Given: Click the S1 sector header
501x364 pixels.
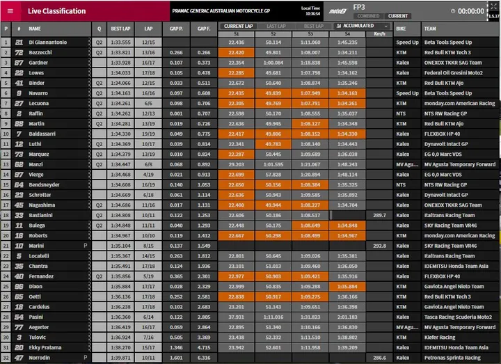Looking at the screenshot, I should (x=236, y=33).
